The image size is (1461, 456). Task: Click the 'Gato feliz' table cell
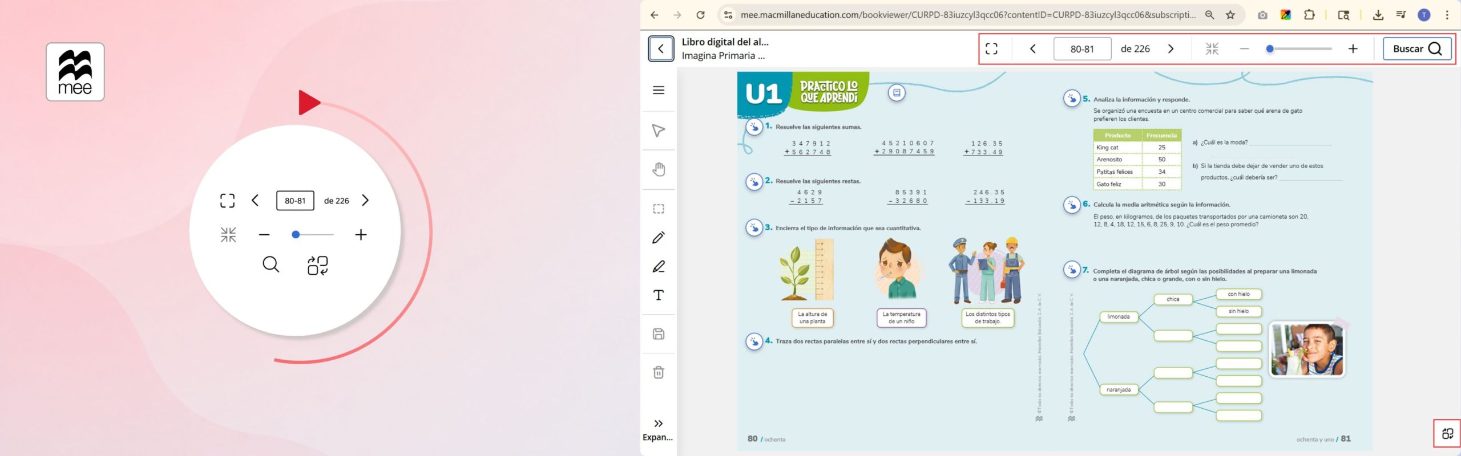coord(1117,184)
